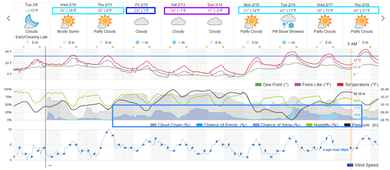This screenshot has height=170, width=390.
Task: Select the Fri 2/12 cloudy icon
Action: click(141, 22)
